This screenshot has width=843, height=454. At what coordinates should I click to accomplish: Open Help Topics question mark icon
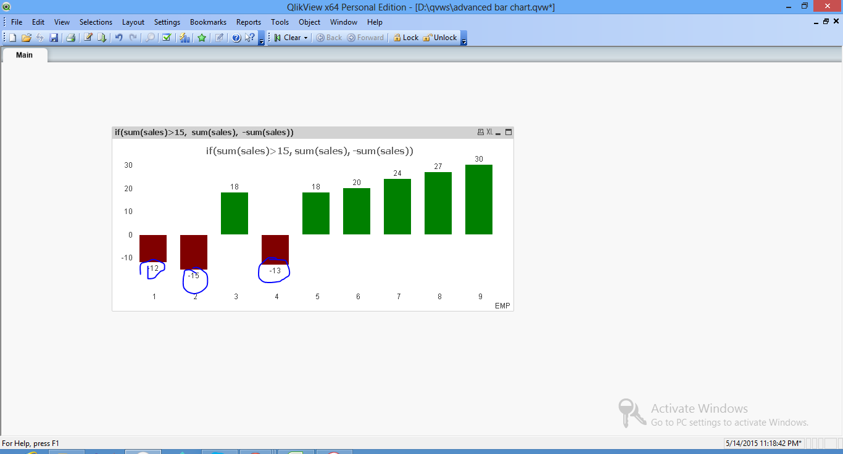click(x=236, y=38)
